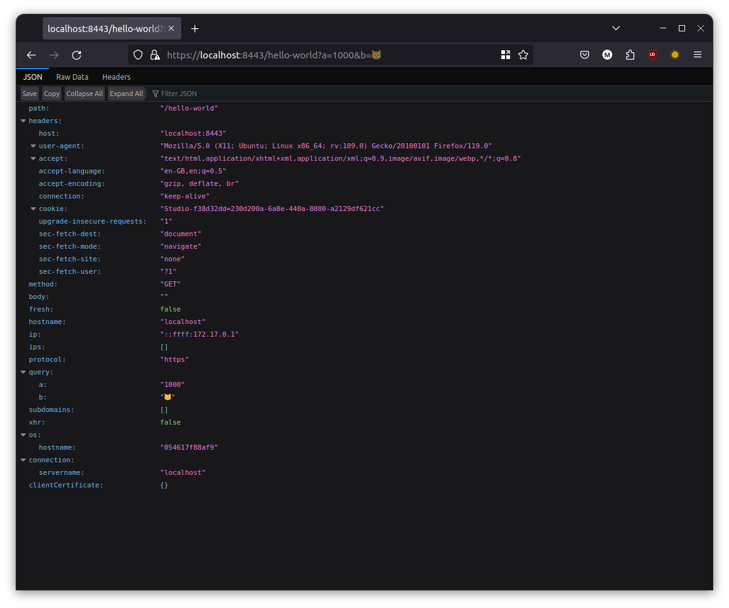The height and width of the screenshot is (608, 729).
Task: Open the Firefox account icon
Action: [607, 55]
